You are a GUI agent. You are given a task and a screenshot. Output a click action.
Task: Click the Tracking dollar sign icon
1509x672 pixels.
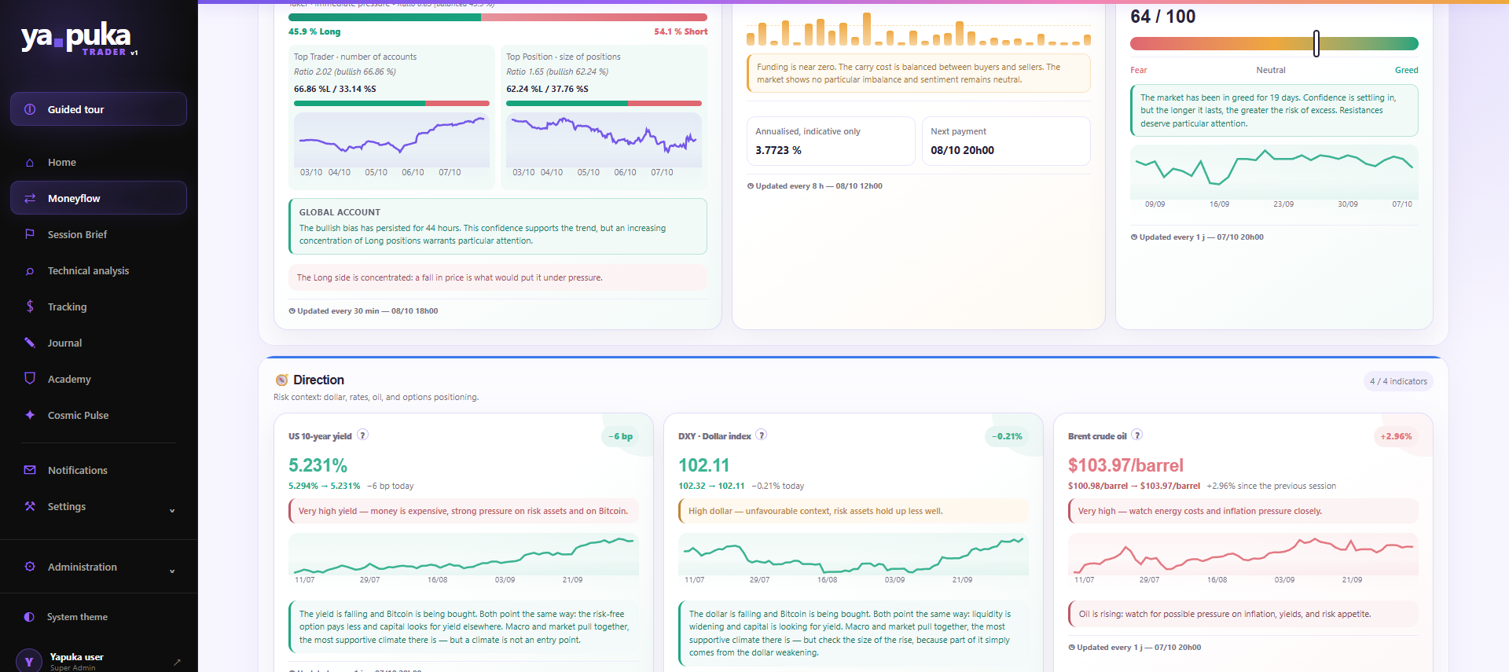pyautogui.click(x=30, y=307)
